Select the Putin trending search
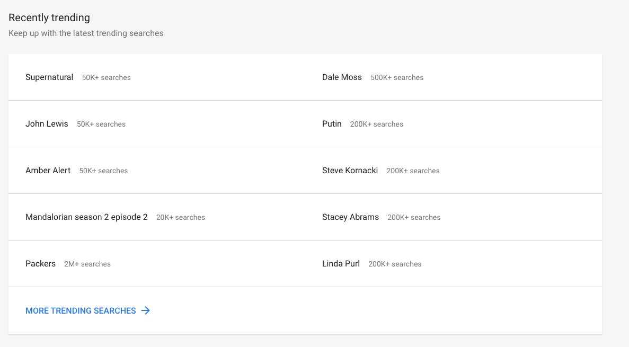The height and width of the screenshot is (347, 629). click(x=332, y=124)
